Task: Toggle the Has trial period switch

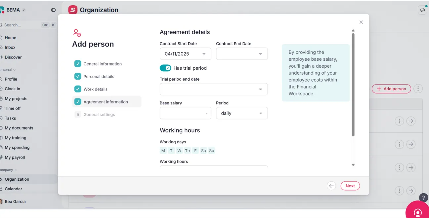Action: (x=165, y=68)
